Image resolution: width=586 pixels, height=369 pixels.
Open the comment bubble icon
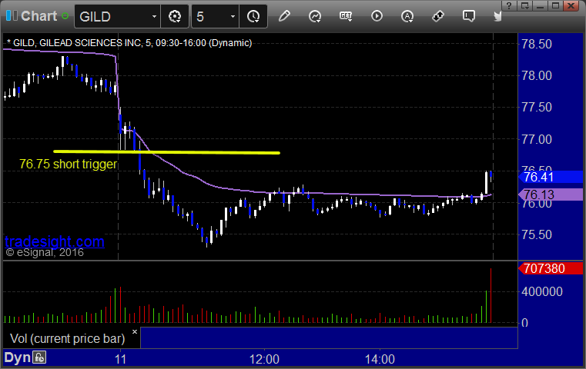469,16
